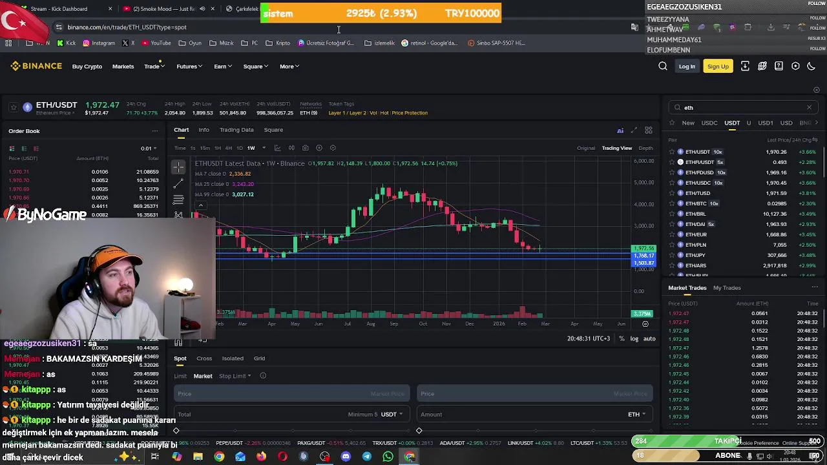Viewport: 827px width, 465px height.
Task: Clear the pair search field
Action: [809, 107]
